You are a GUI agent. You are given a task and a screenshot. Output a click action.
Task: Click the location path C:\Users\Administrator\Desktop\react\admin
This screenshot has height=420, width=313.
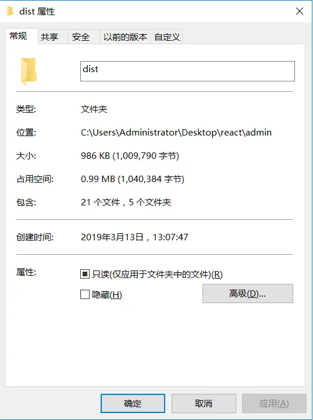click(176, 133)
